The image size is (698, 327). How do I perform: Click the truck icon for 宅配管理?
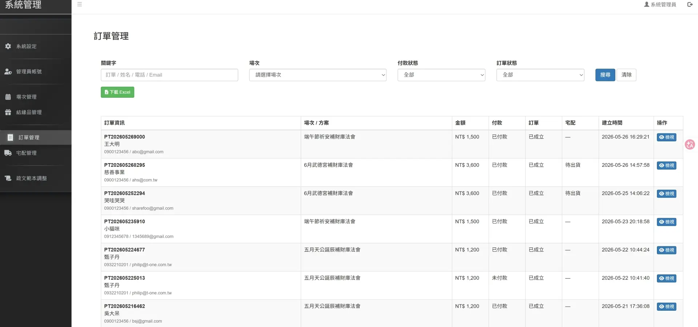8,153
